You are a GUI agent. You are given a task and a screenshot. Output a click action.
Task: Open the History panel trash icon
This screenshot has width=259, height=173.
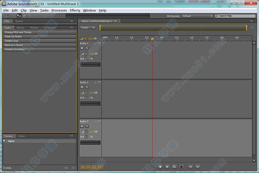pyautogui.click(x=73, y=168)
